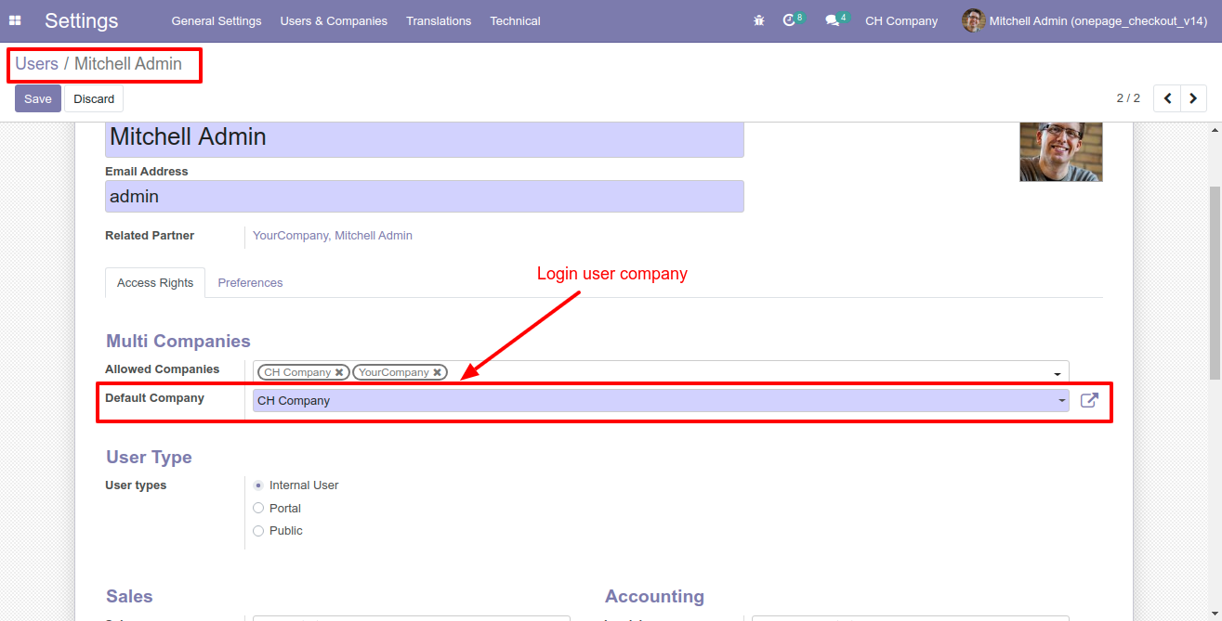Open the conversations chat bubble icon

[832, 20]
